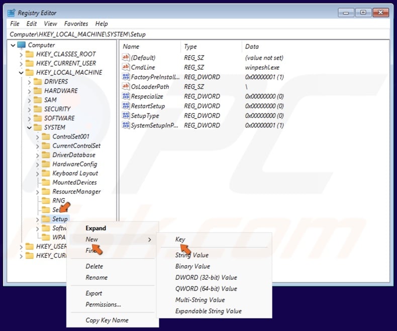
Task: Click the Type column header
Action: pyautogui.click(x=212, y=47)
